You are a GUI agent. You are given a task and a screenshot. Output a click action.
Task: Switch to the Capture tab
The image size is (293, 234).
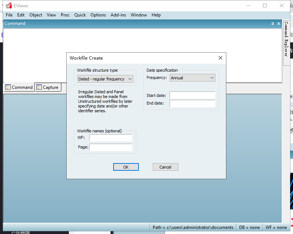(x=48, y=87)
